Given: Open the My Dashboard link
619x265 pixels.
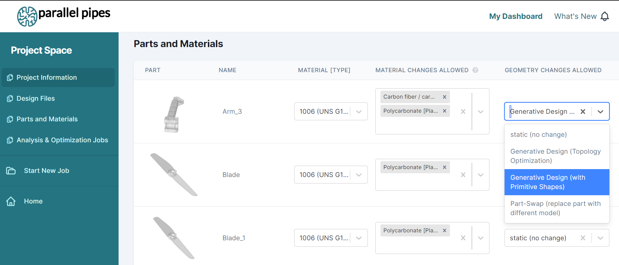Looking at the screenshot, I should coord(516,16).
